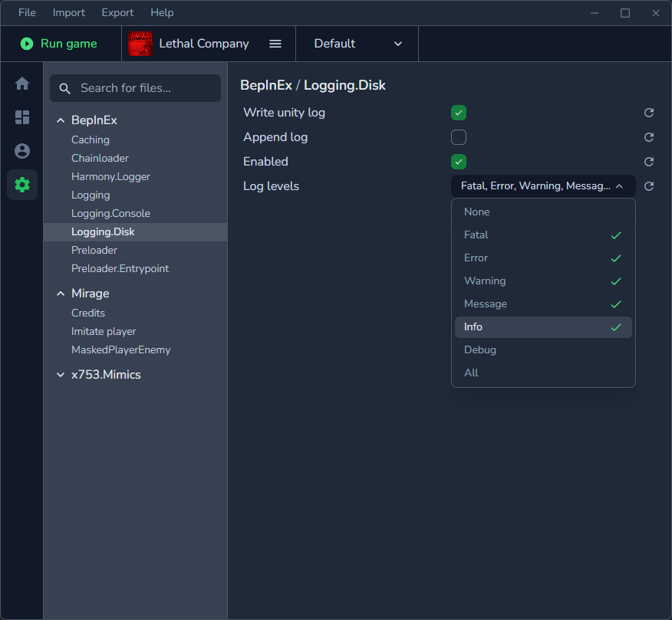Reset the Log levels setting
This screenshot has height=620, width=672.
pyautogui.click(x=649, y=185)
